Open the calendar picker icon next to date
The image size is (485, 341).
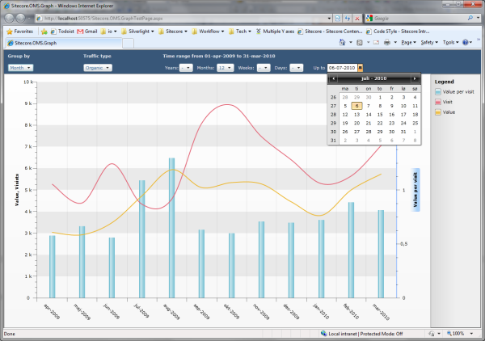click(361, 68)
